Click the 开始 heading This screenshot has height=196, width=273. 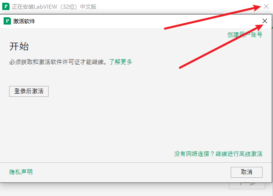(19, 46)
